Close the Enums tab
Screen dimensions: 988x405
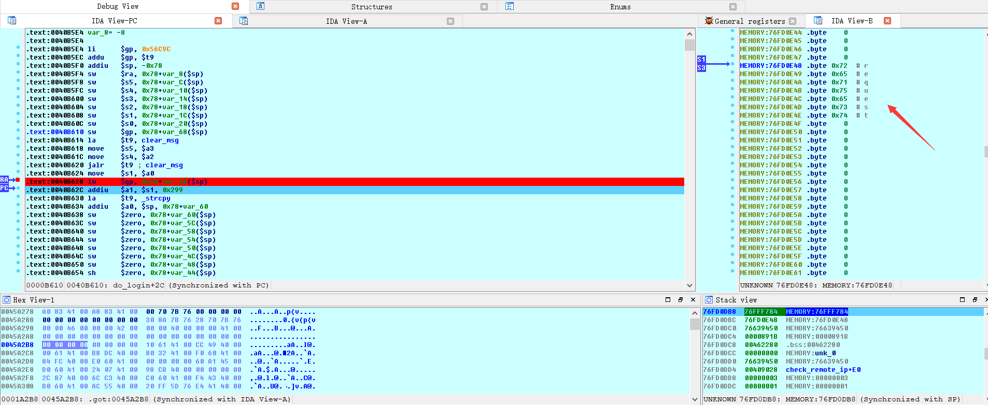733,7
